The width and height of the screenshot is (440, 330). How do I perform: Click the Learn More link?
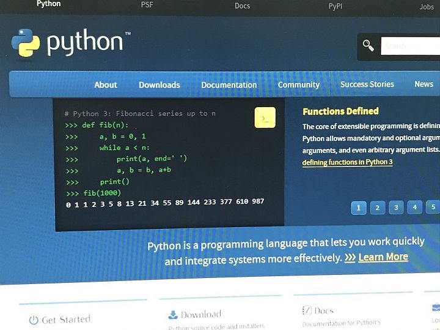coord(383,257)
